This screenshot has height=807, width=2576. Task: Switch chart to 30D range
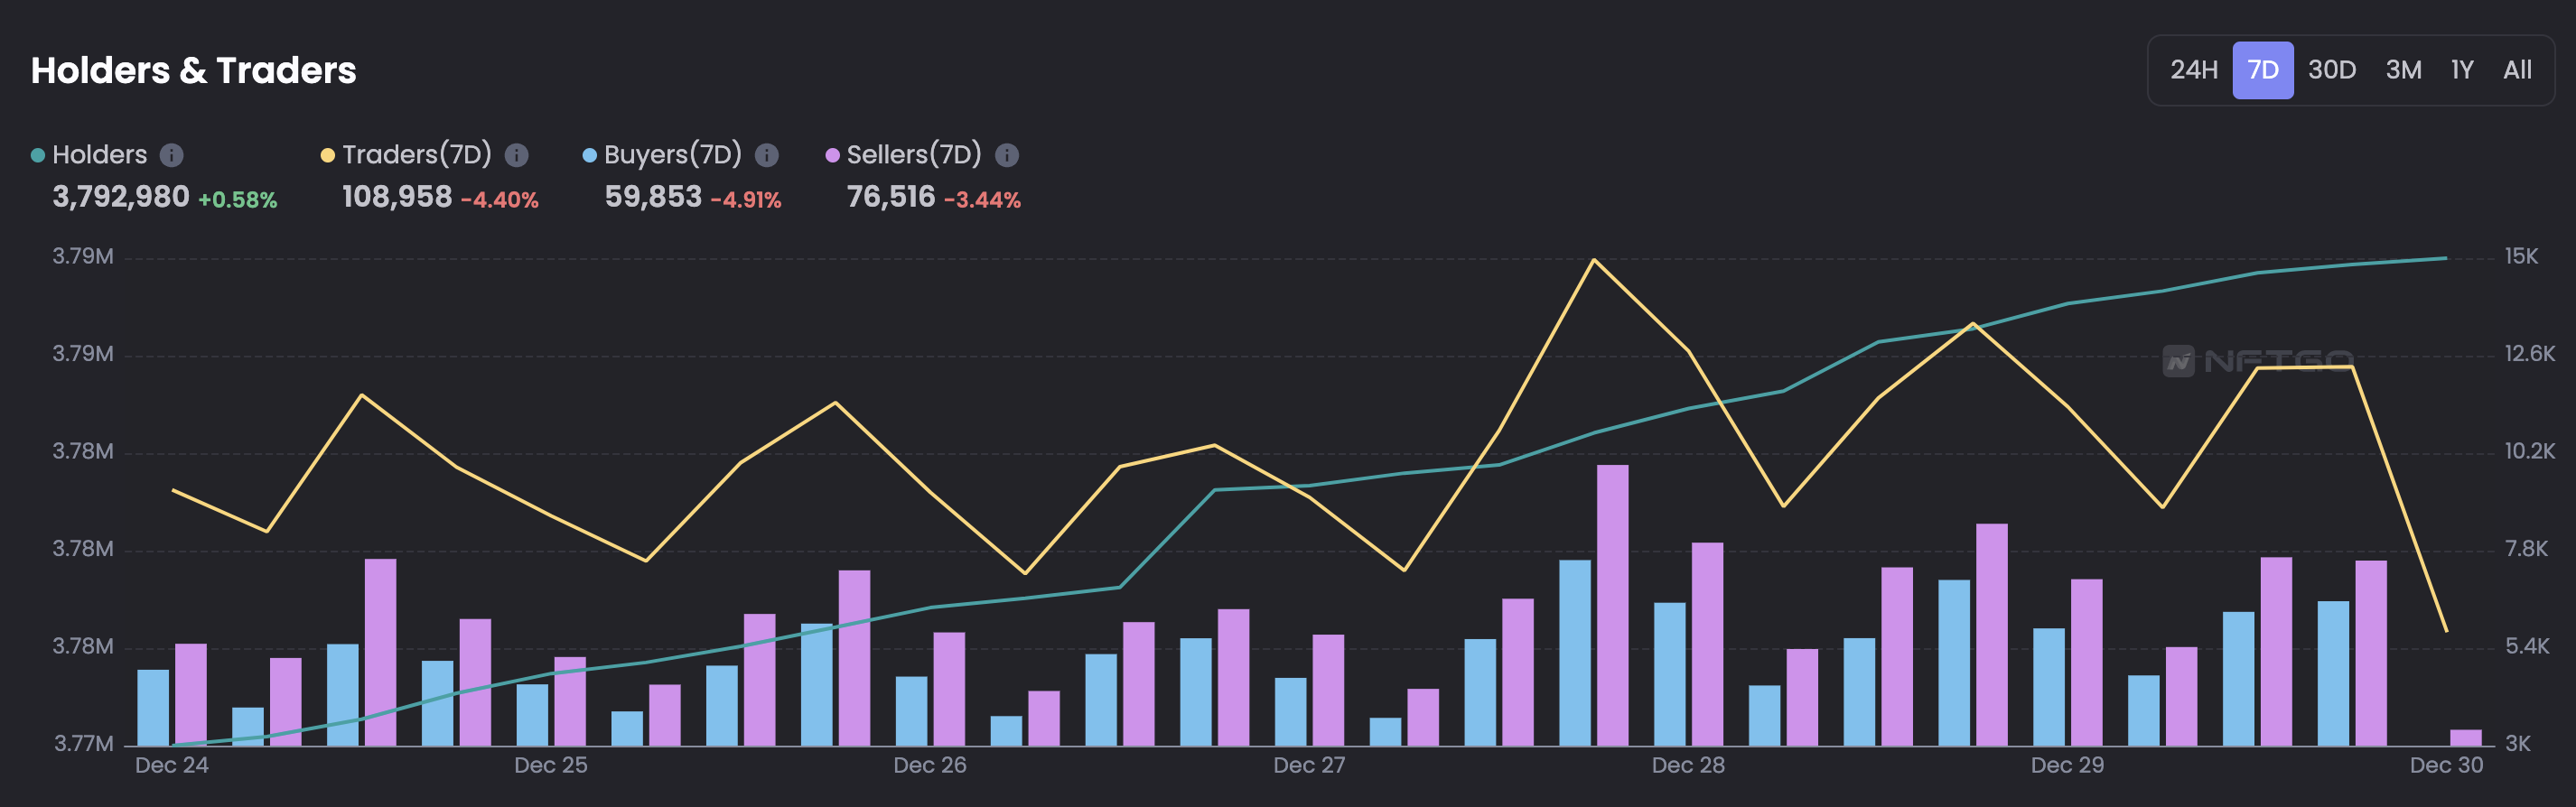point(2331,70)
